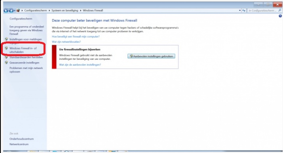
Task: Click the refresh button beside address bar
Action: pyautogui.click(x=244, y=10)
